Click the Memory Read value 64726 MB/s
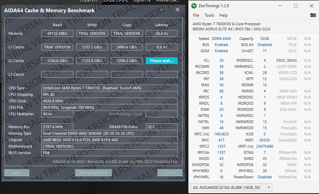 (57, 33)
